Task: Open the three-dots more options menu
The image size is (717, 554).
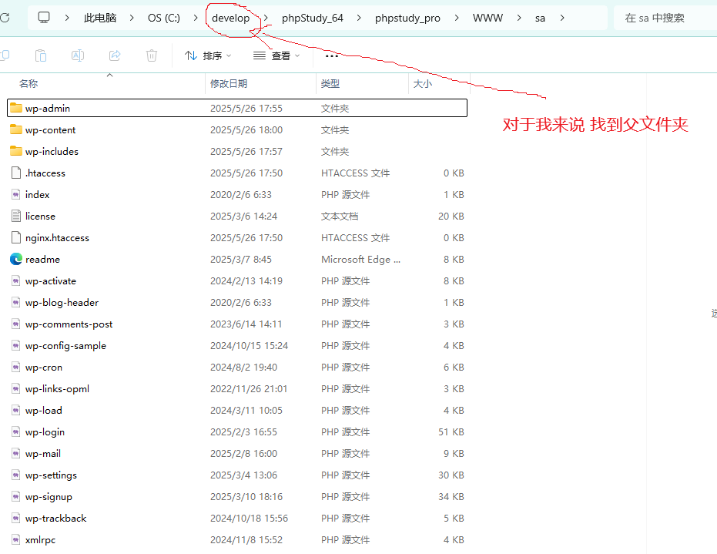Action: (331, 55)
